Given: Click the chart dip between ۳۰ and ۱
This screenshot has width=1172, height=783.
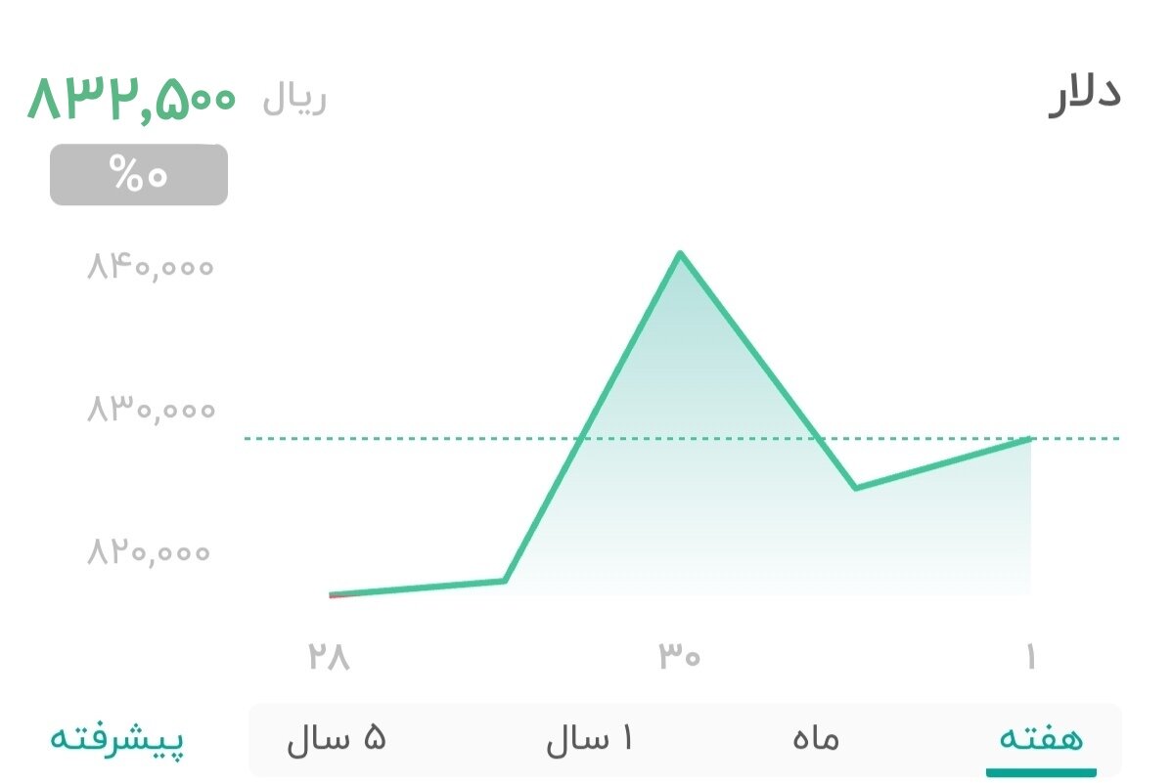Looking at the screenshot, I should tap(855, 488).
